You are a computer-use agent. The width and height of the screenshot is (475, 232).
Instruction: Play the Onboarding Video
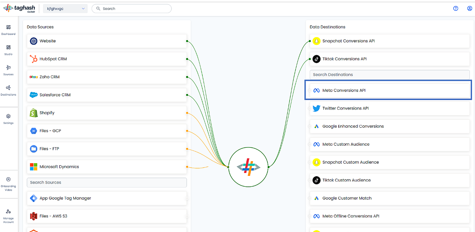point(8,179)
